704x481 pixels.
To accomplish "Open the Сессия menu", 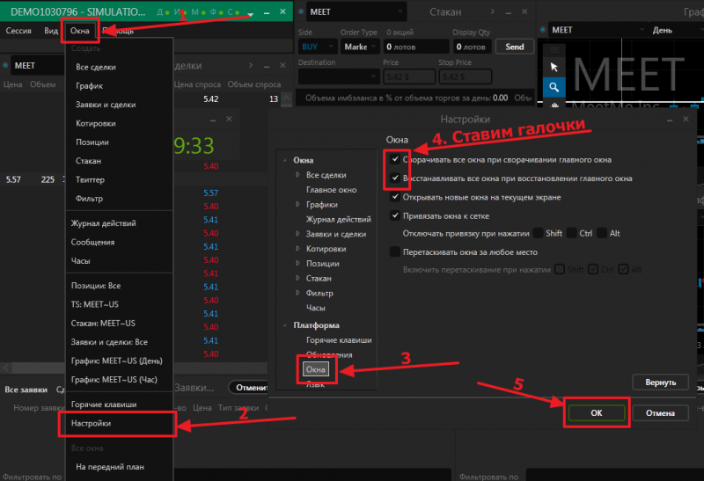I will [18, 31].
